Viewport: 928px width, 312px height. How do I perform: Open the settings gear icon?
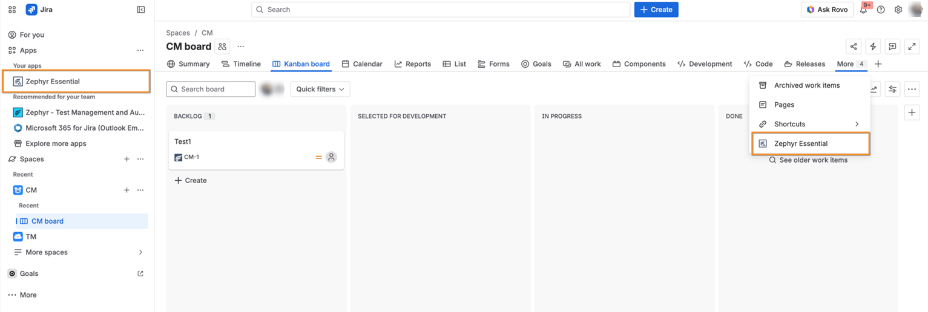pyautogui.click(x=898, y=10)
